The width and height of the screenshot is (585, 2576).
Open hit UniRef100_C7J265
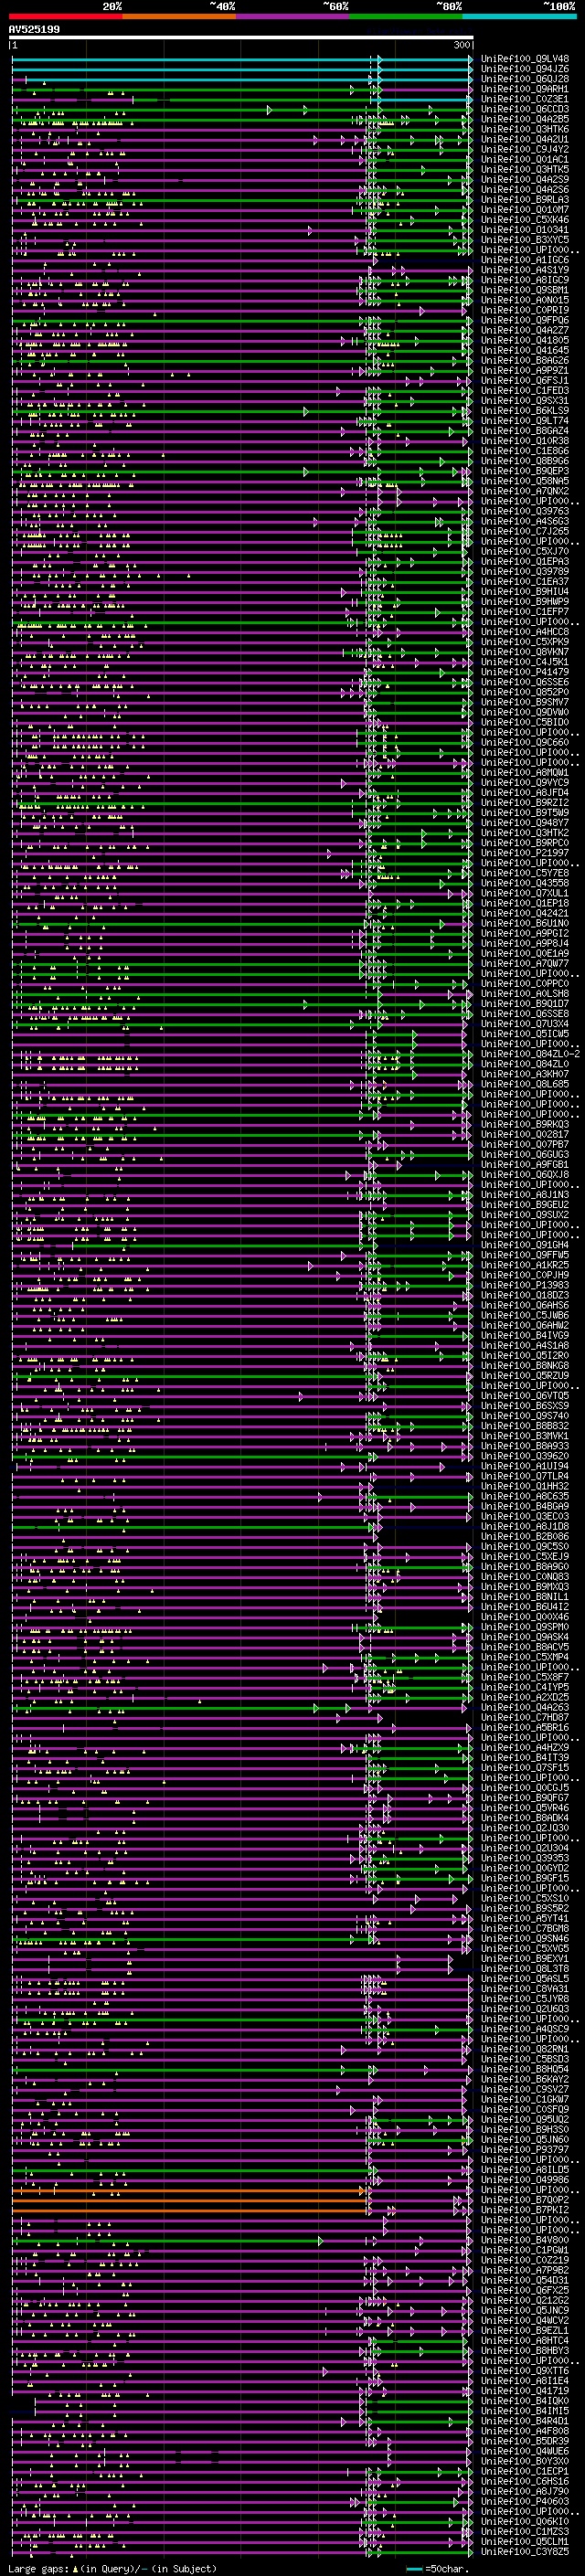point(525,531)
